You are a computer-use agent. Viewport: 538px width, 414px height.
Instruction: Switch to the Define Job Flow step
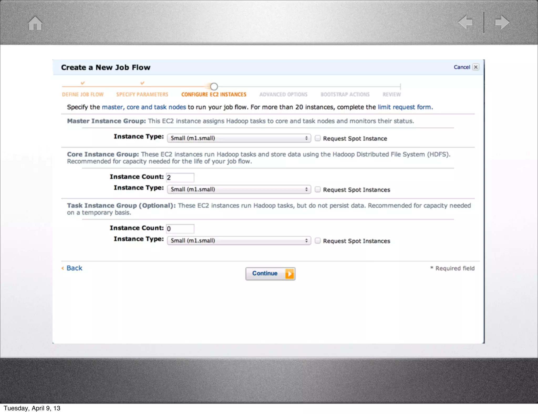[x=83, y=95]
